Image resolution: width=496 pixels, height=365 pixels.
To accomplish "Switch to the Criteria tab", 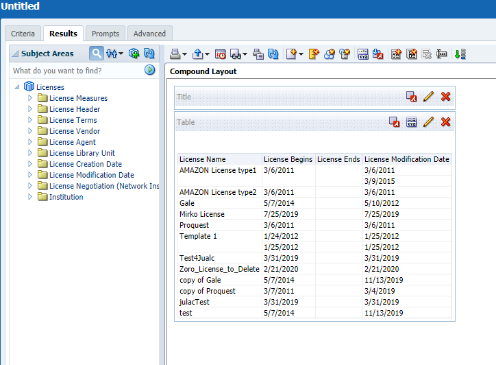I will (x=23, y=34).
